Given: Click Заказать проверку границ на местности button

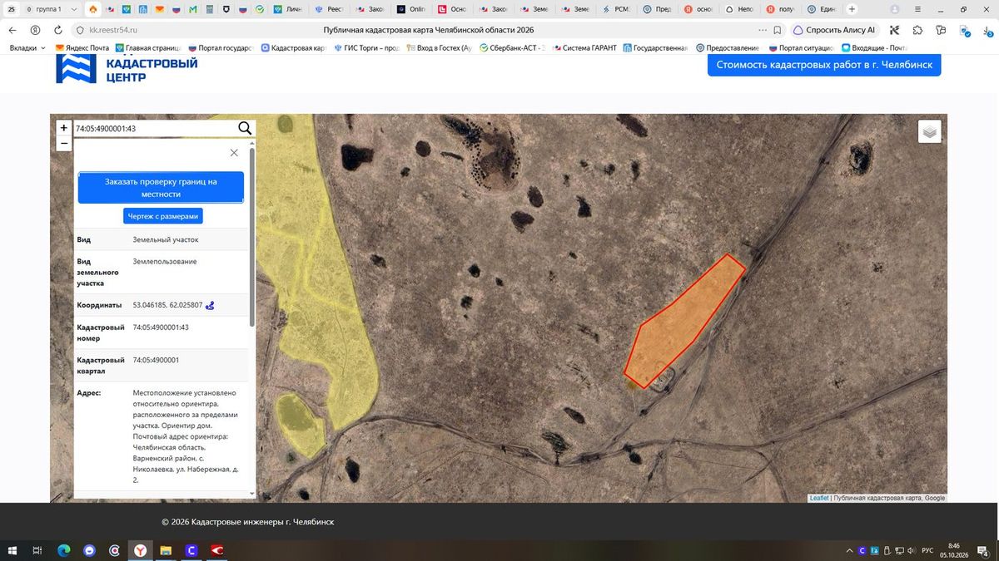Looking at the screenshot, I should [161, 188].
